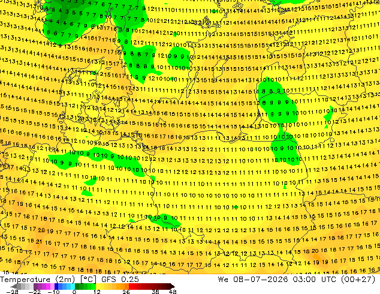Click the "0" legend label
This screenshot has width=380, height=294.
coord(74,292)
